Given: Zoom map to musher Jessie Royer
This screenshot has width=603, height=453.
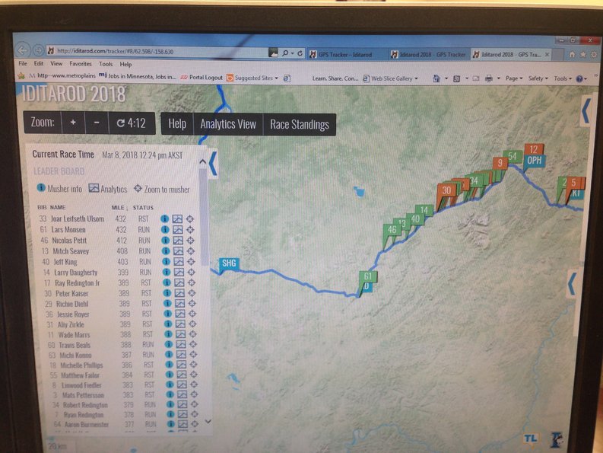Looking at the screenshot, I should pos(191,314).
